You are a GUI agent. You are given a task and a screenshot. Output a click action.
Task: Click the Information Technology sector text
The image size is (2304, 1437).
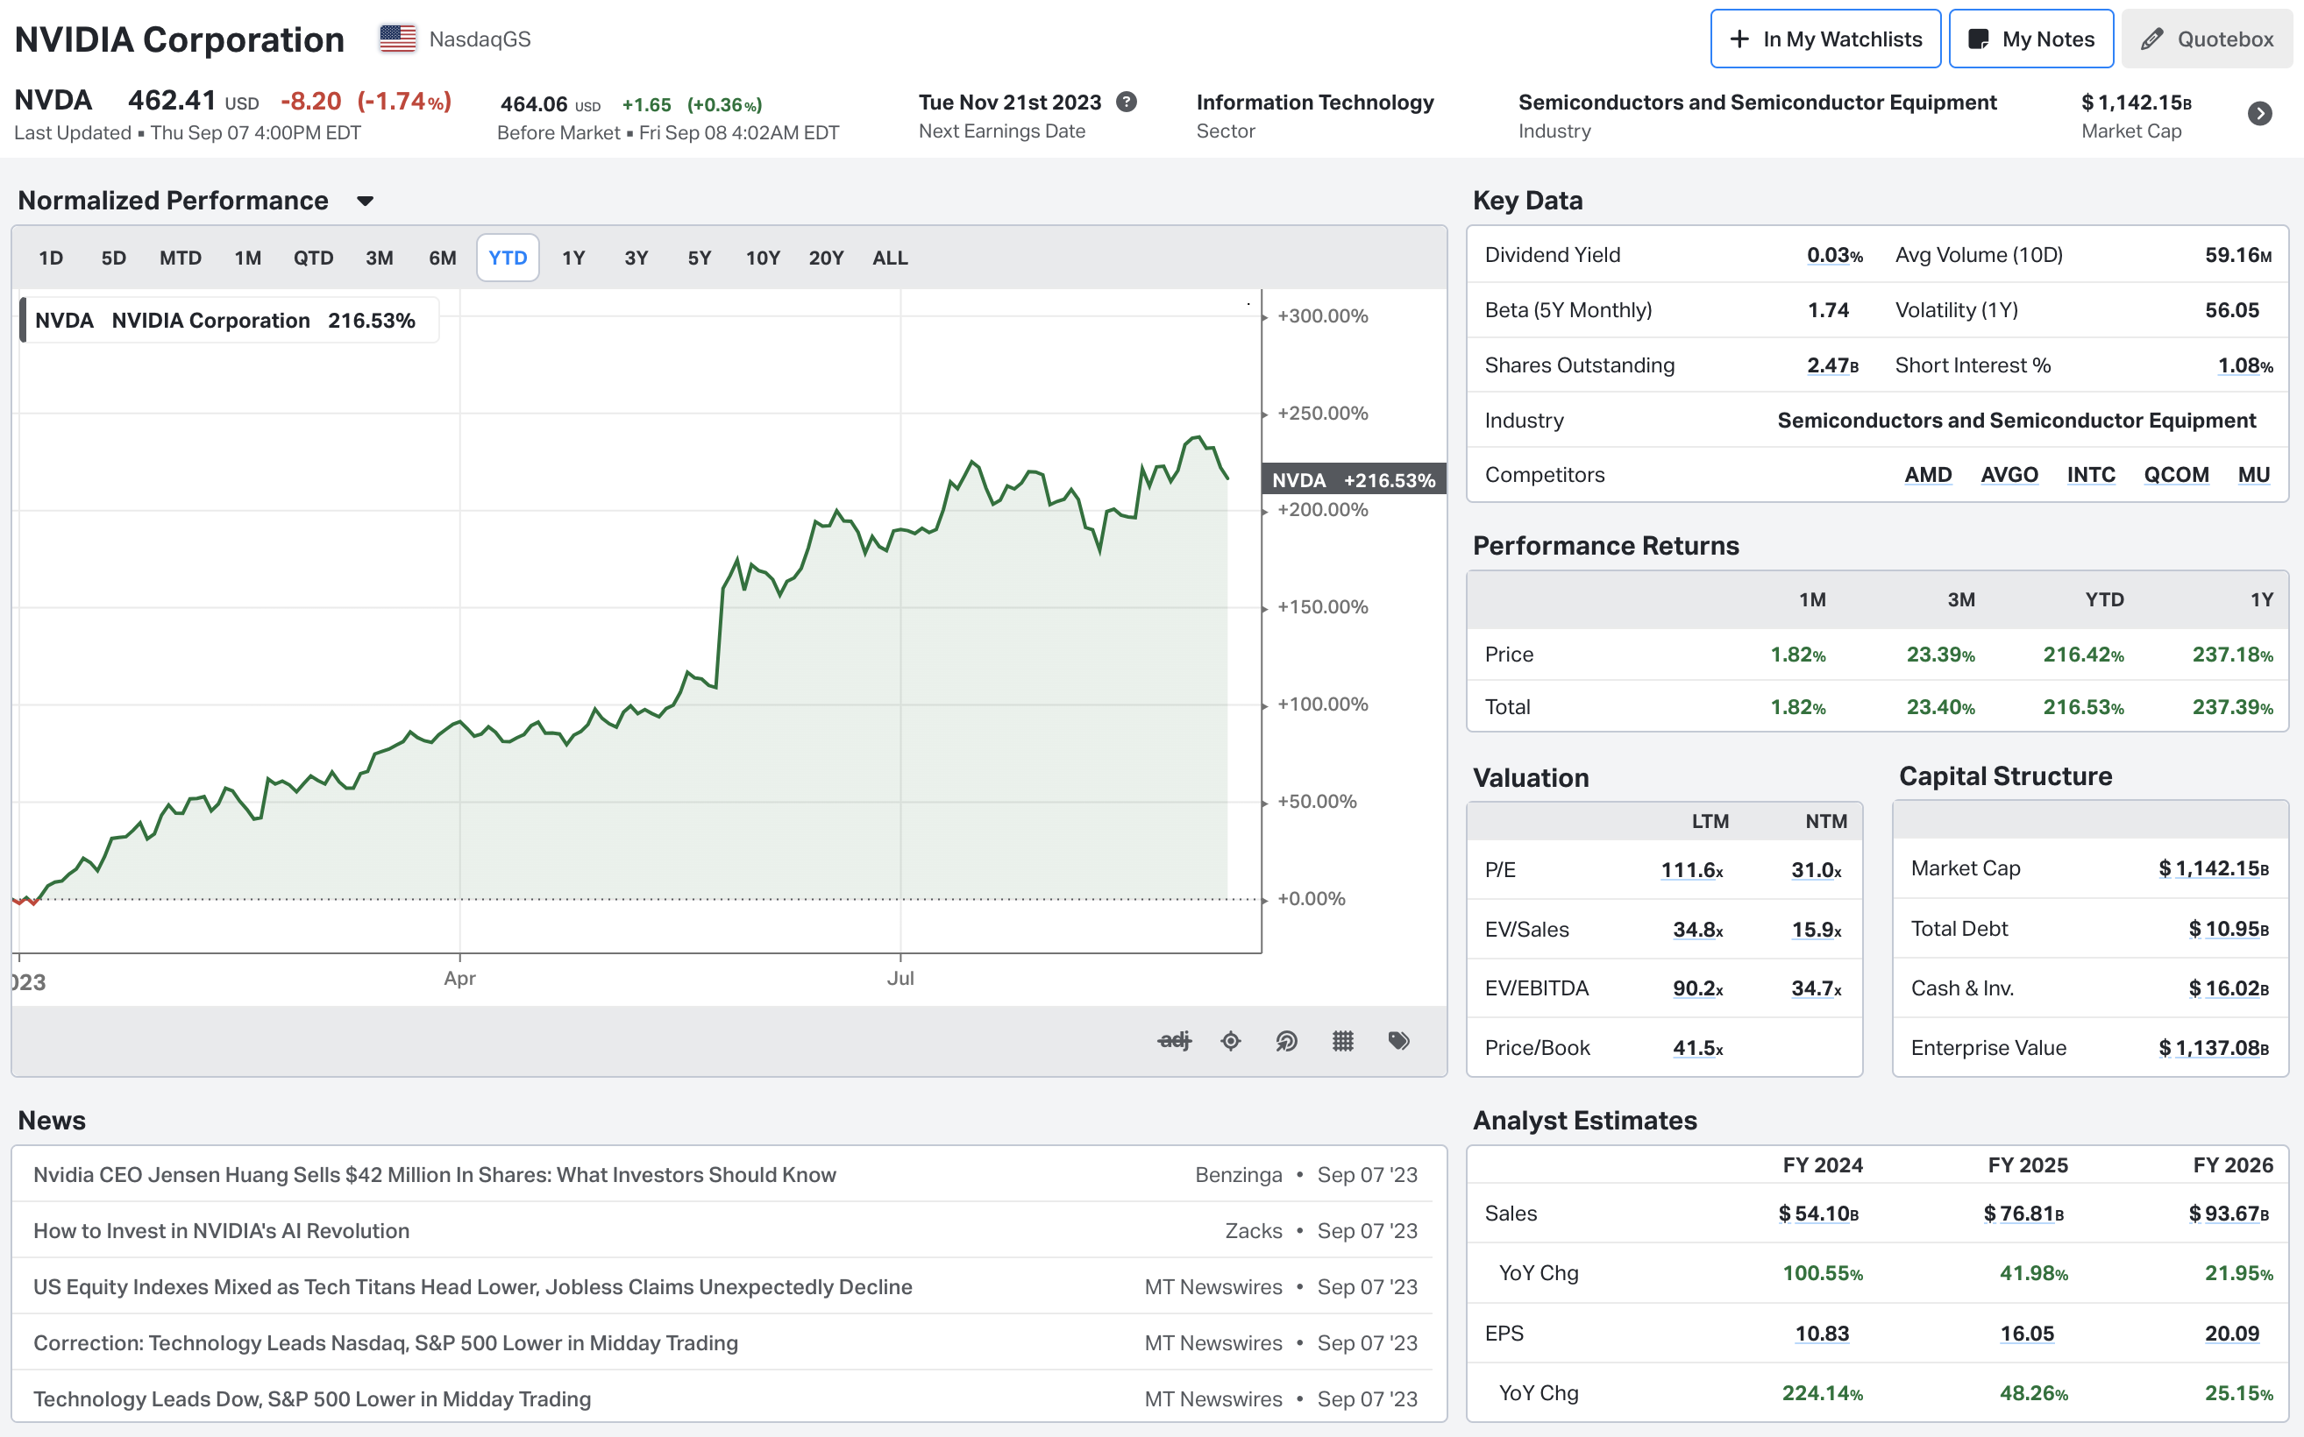pos(1314,102)
